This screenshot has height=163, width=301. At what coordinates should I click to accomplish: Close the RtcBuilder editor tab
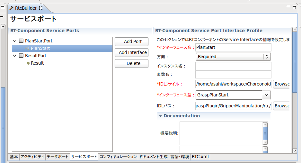point(41,8)
